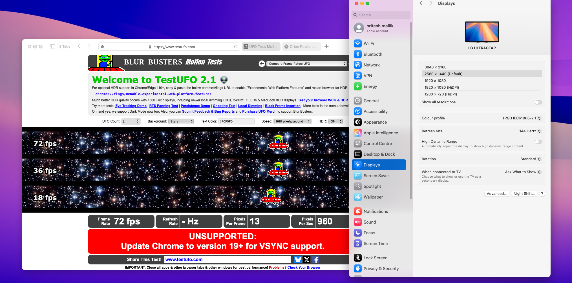Click the back arrow beside test selector

point(262,64)
